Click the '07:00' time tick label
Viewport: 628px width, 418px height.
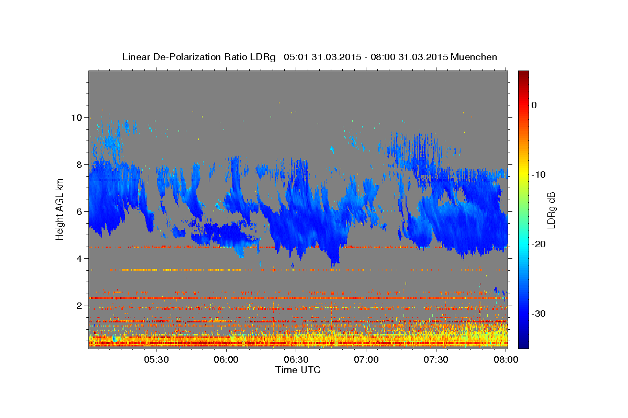pyautogui.click(x=366, y=360)
